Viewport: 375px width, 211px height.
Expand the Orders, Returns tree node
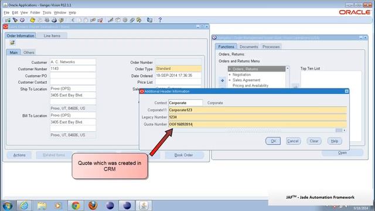tap(230, 69)
